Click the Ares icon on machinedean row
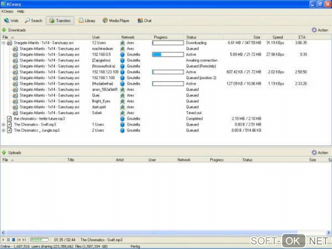Image resolution: width=332 pixels, height=249 pixels. pos(122,49)
